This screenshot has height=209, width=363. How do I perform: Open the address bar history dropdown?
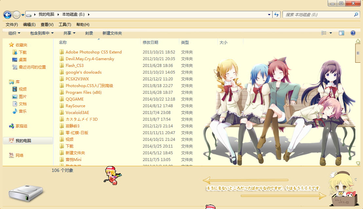[x=269, y=14]
